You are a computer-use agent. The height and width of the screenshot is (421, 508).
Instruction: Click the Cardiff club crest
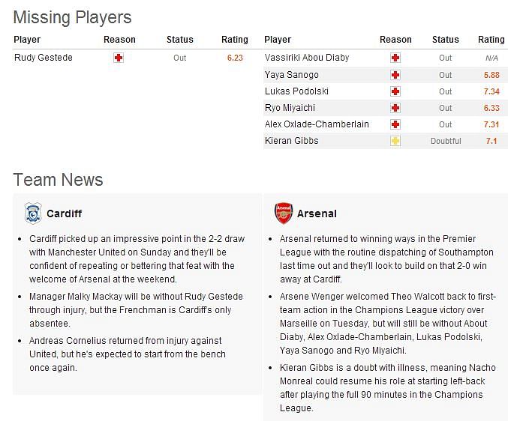click(x=33, y=213)
